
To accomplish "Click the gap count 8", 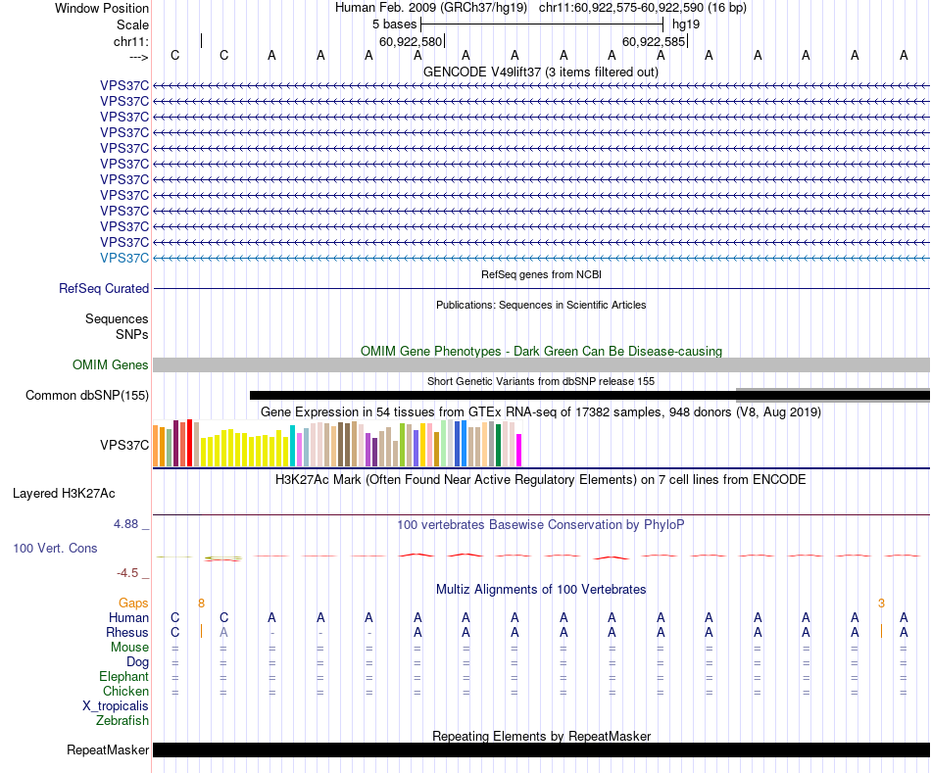I will [201, 604].
